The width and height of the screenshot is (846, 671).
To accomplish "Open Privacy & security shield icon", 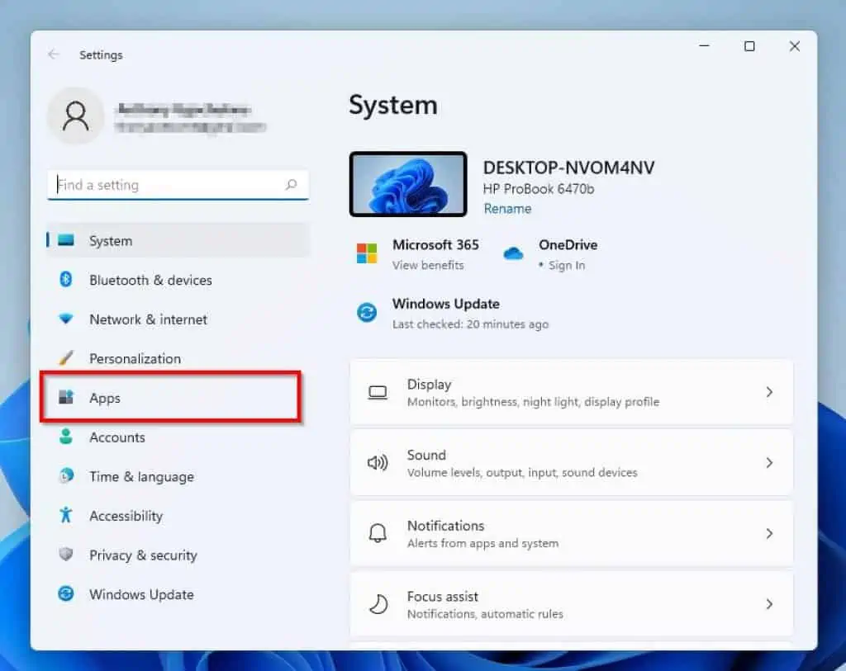I will point(66,555).
